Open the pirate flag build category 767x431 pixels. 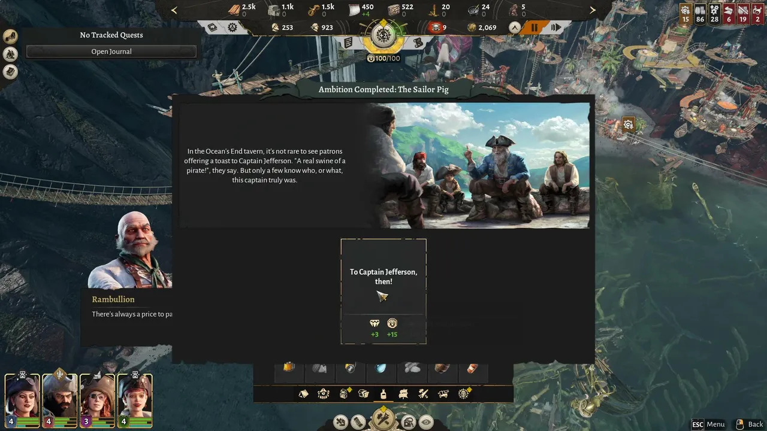403,394
